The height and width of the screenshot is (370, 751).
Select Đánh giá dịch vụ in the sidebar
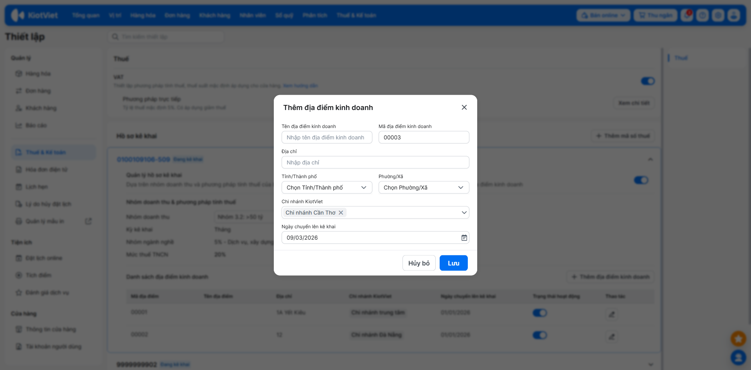tap(54, 292)
